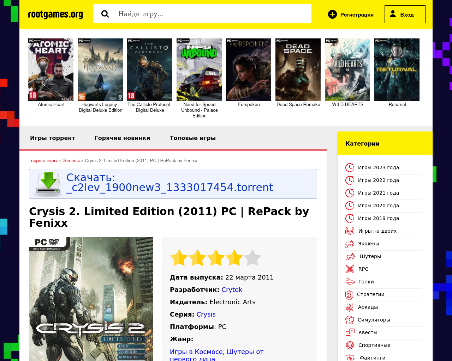Click the clock icon beside Игры 2022 года
452x361 pixels.
pyautogui.click(x=350, y=180)
